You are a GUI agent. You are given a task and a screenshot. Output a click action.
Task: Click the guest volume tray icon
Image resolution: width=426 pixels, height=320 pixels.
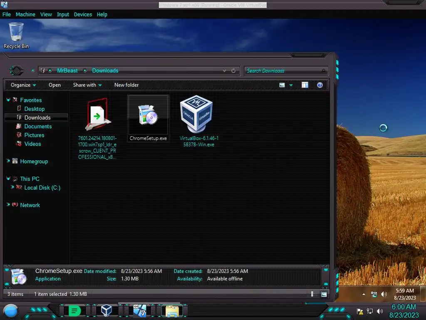tap(384, 294)
